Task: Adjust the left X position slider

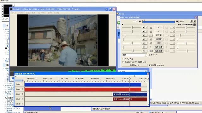Action: click(132, 27)
